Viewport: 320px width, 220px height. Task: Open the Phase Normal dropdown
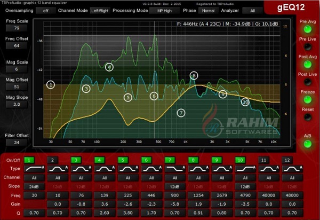[x=208, y=11]
